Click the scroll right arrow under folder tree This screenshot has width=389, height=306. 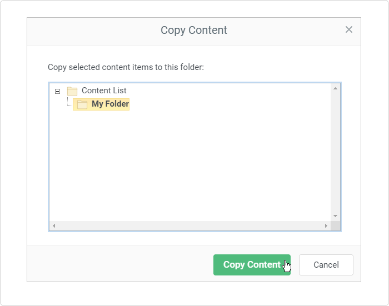point(326,225)
